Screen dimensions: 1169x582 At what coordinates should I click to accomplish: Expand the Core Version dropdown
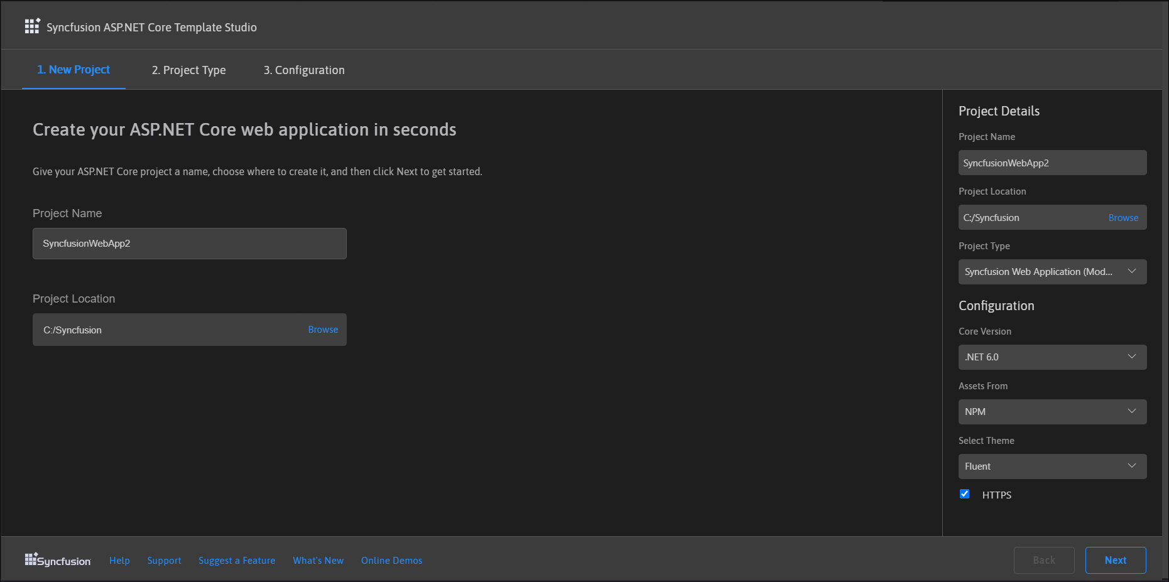click(x=1052, y=357)
